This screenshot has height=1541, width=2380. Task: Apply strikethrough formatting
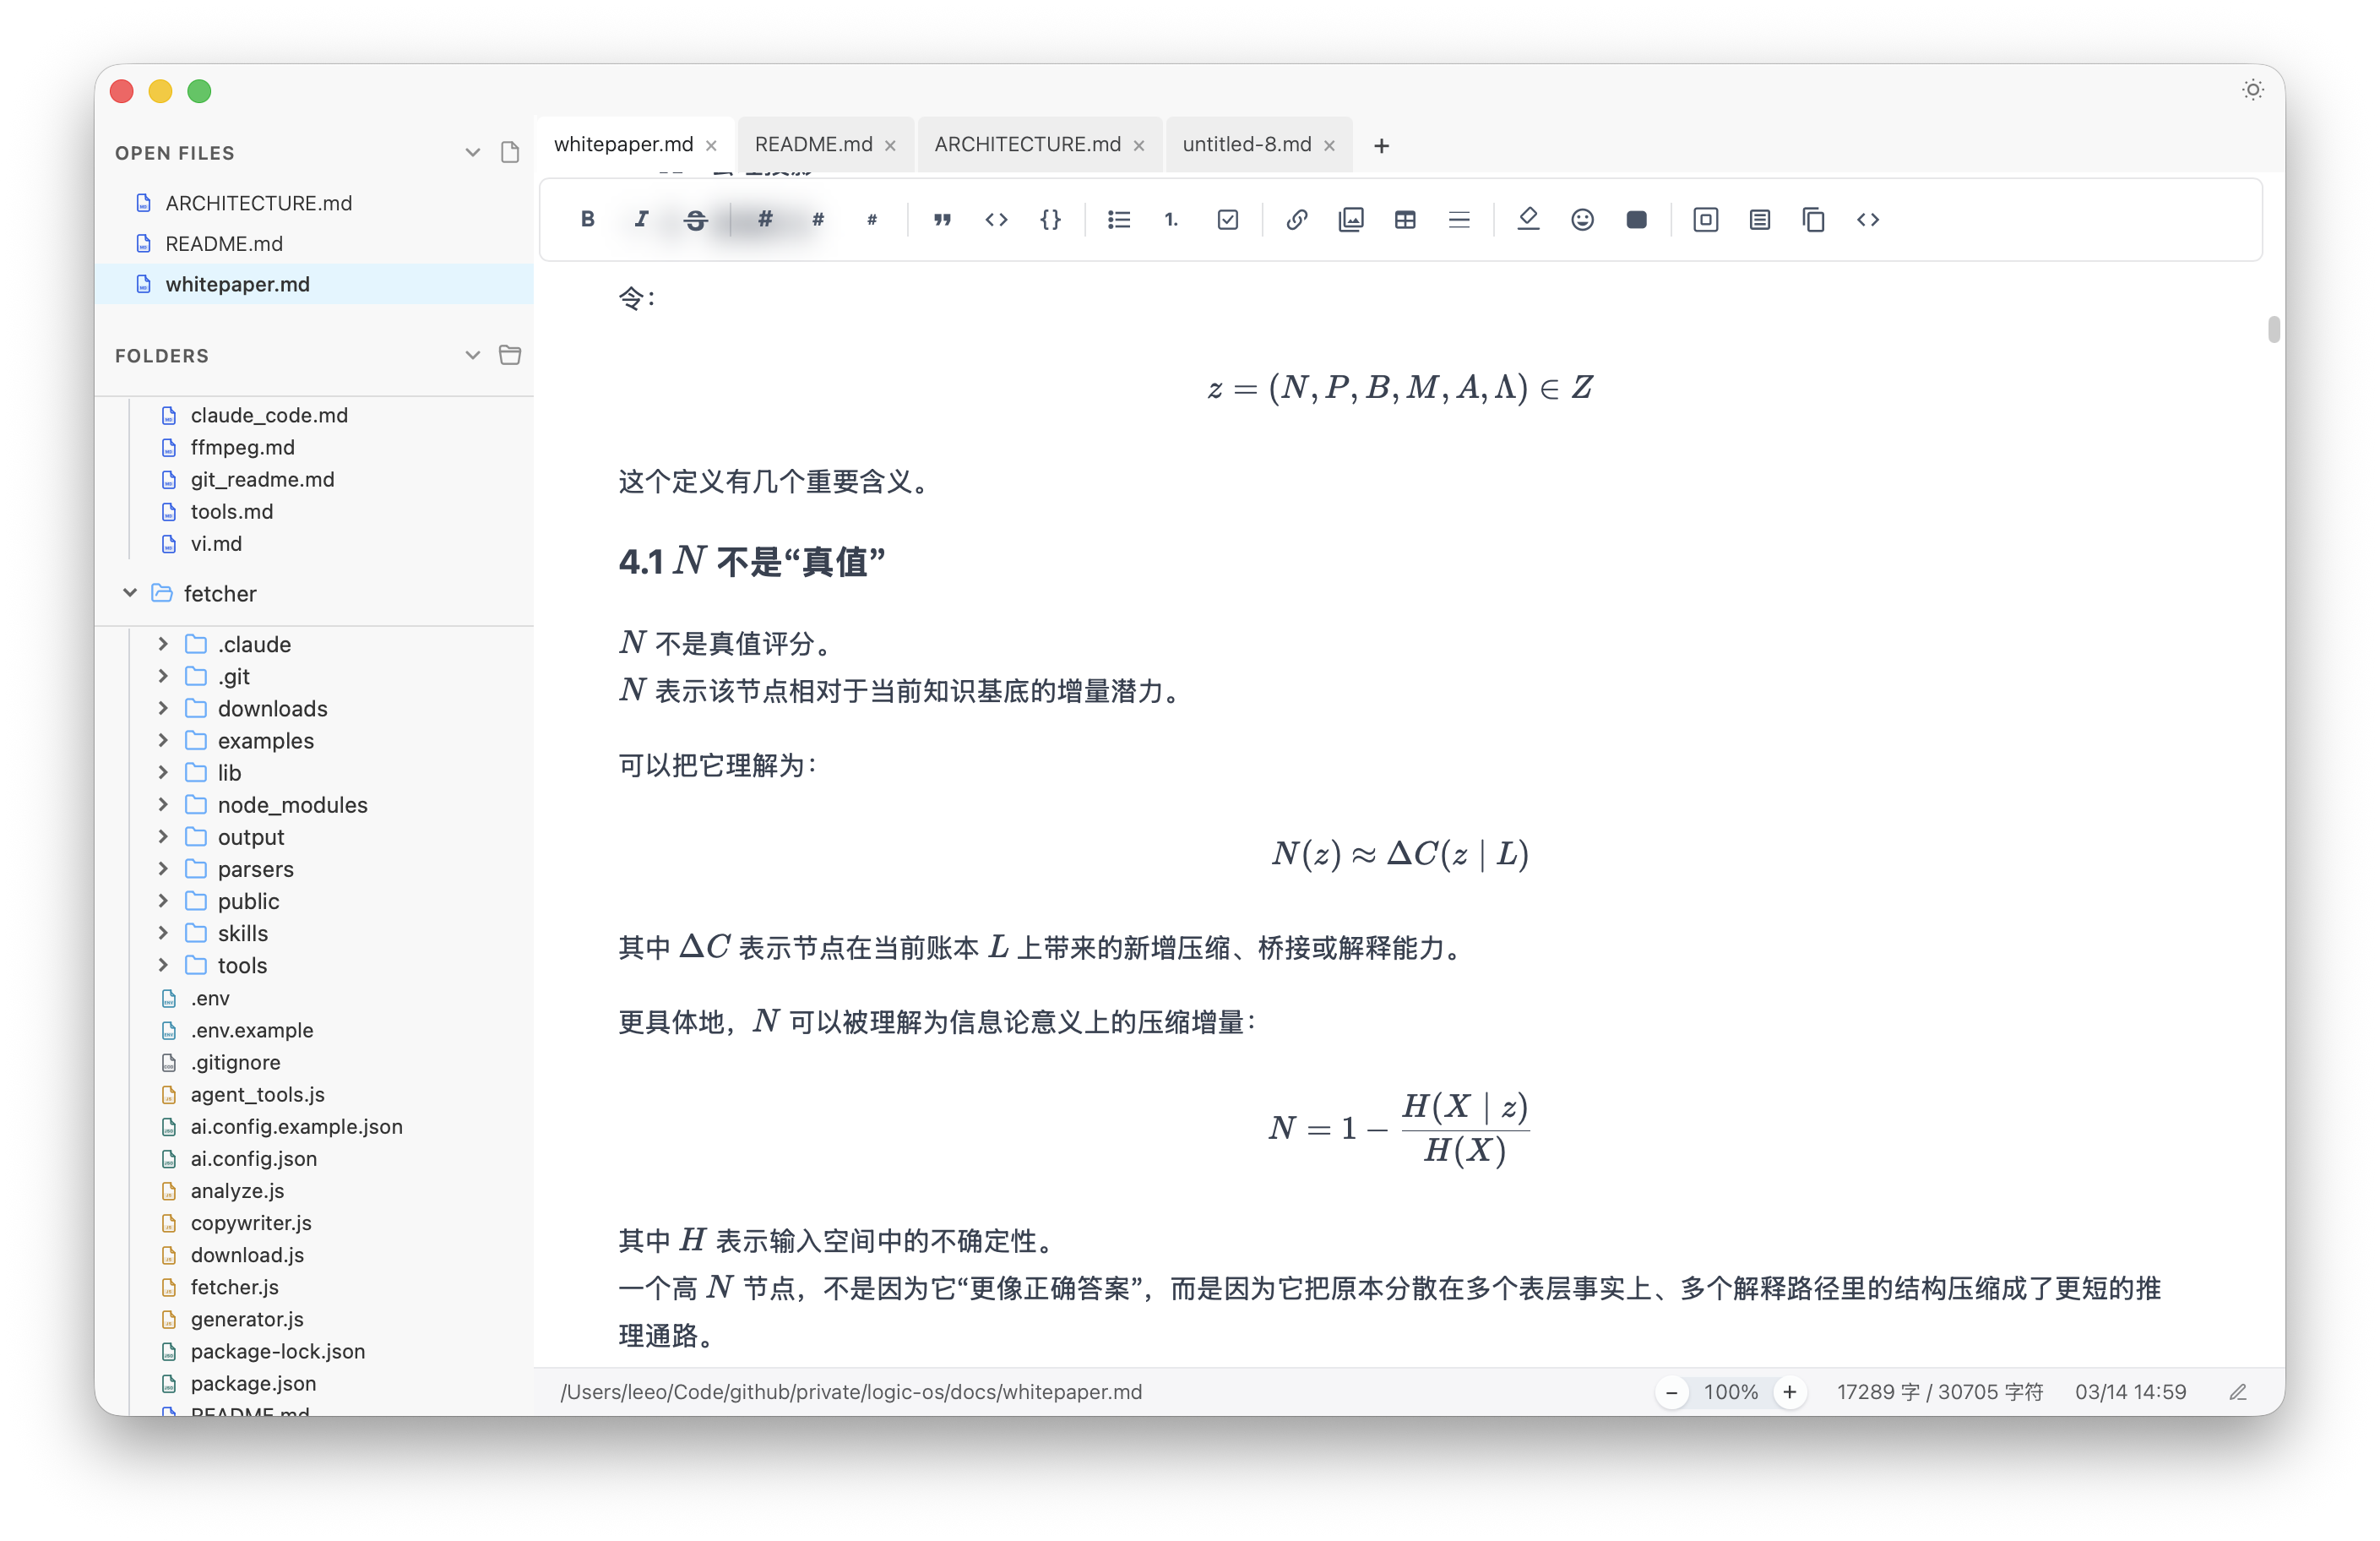tap(695, 219)
